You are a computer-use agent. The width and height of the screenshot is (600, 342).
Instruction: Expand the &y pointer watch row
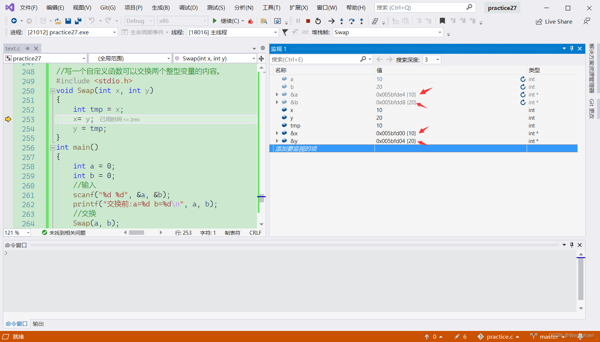coord(277,141)
